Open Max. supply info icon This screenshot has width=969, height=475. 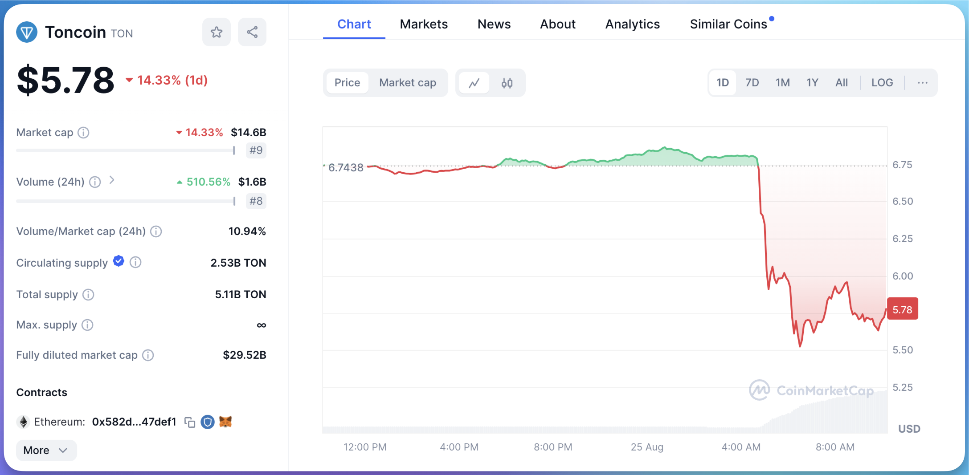(x=87, y=325)
